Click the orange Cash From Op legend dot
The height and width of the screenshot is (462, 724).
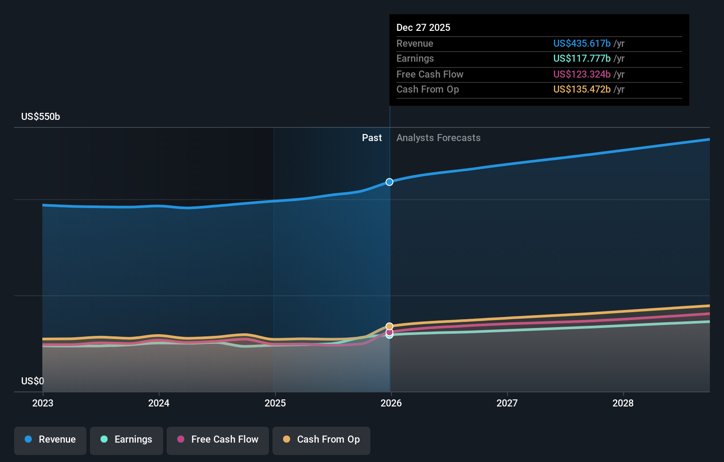[x=287, y=440]
